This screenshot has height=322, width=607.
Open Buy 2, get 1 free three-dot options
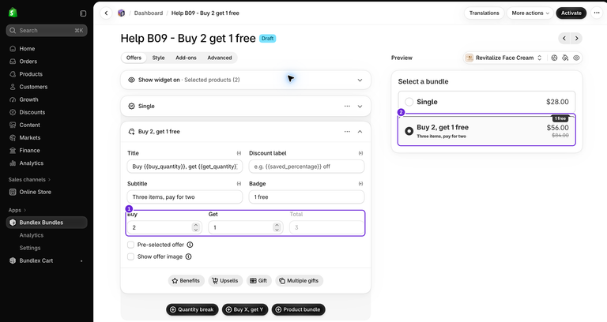point(347,132)
